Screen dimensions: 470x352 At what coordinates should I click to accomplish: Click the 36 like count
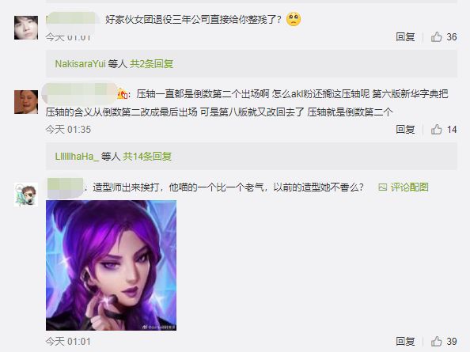452,37
